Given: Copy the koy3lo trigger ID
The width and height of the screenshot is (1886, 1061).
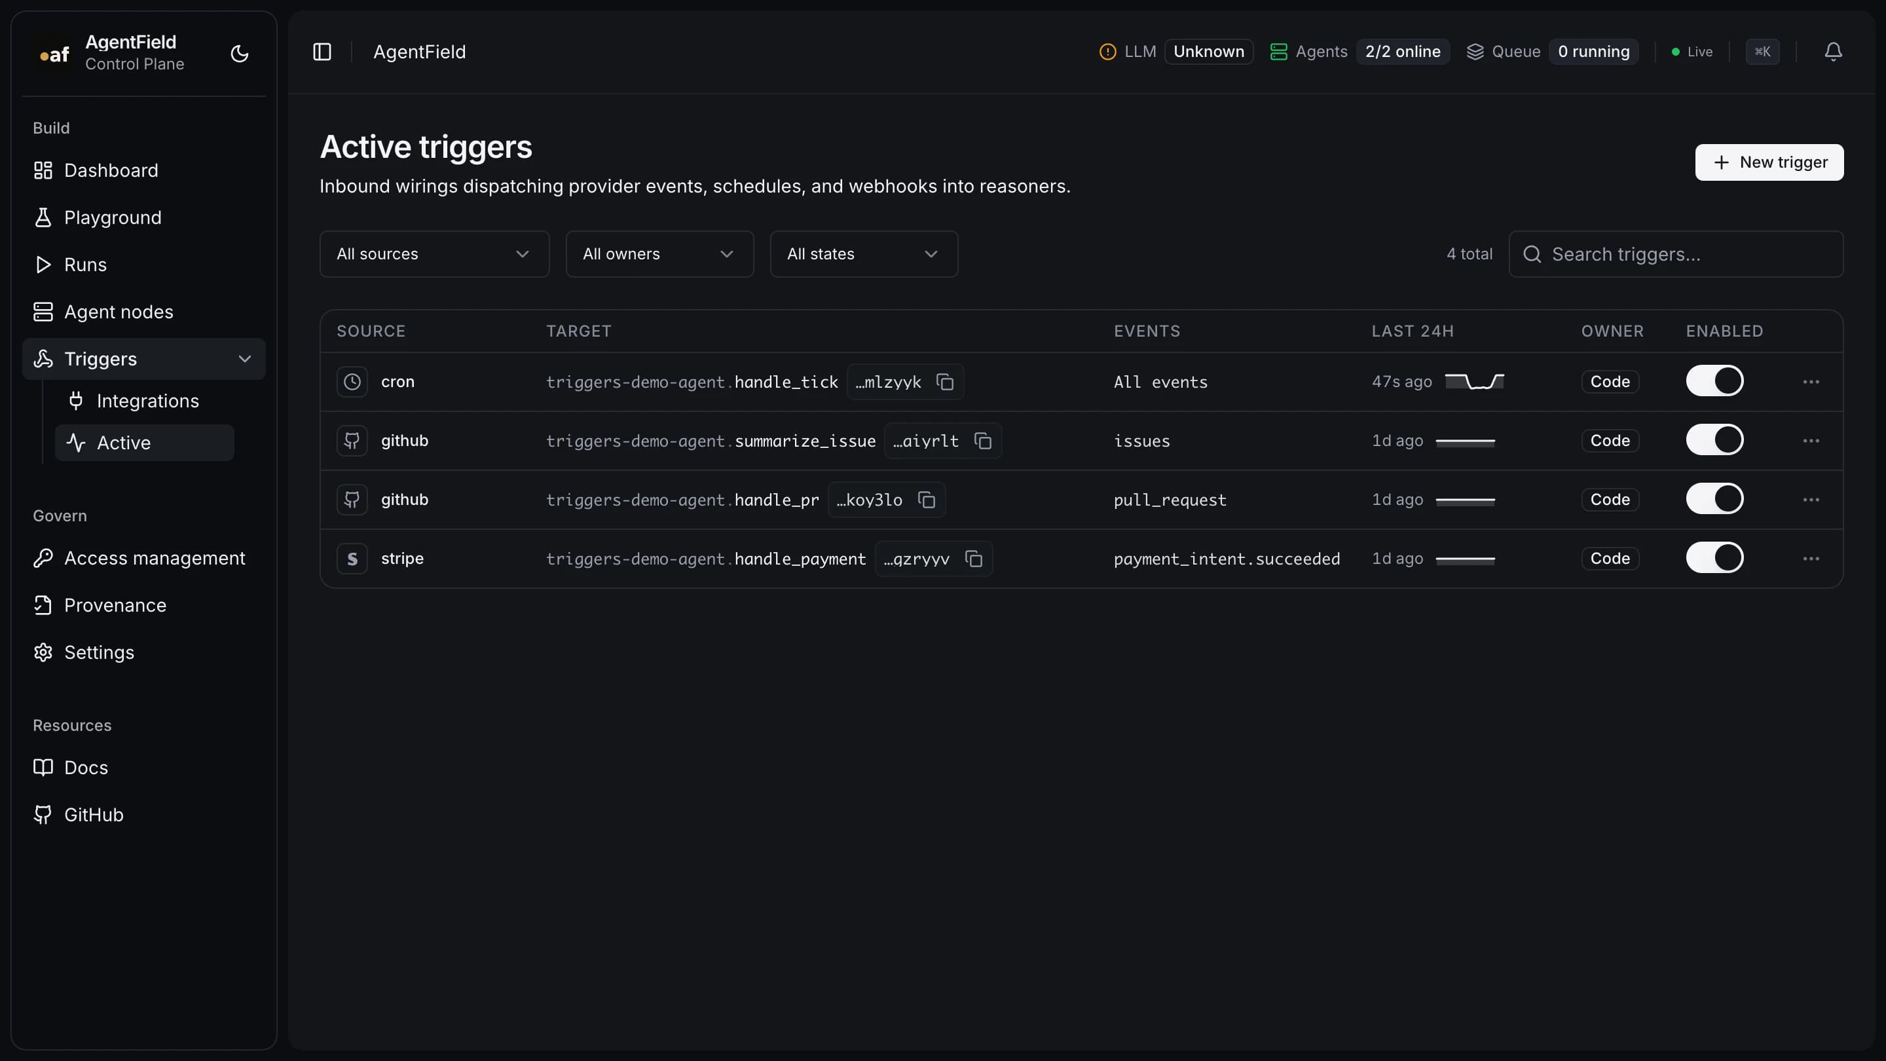Looking at the screenshot, I should (x=927, y=499).
